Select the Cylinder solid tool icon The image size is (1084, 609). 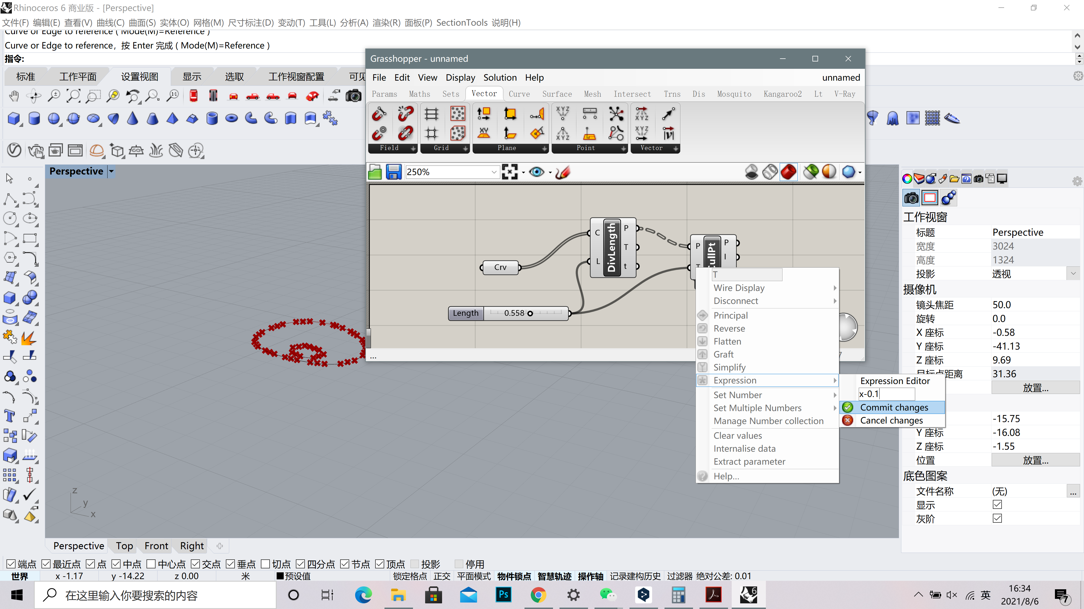34,118
